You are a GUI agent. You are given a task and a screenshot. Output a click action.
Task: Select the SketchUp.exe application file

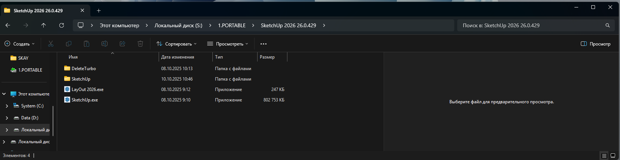(x=85, y=100)
